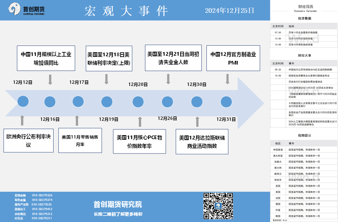Select the 澳大利亚 holiday row
Image resolution: width=338 pixels, height=222 pixels.
(304, 156)
